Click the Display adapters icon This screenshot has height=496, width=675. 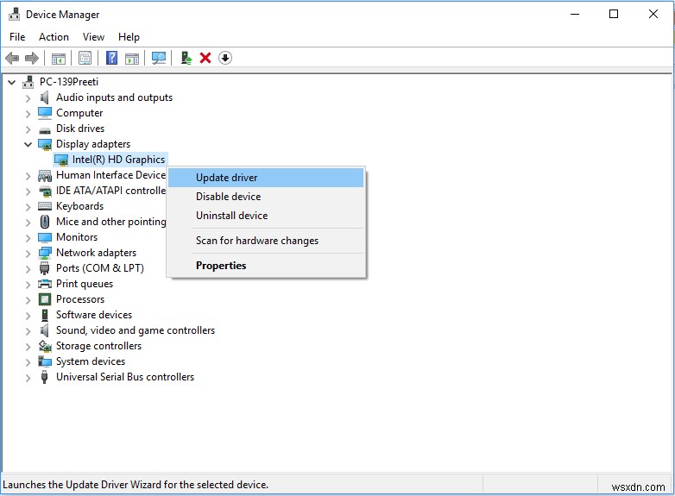(45, 144)
